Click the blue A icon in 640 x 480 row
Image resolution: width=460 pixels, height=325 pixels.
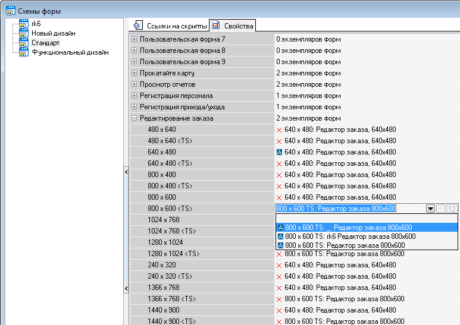point(279,152)
